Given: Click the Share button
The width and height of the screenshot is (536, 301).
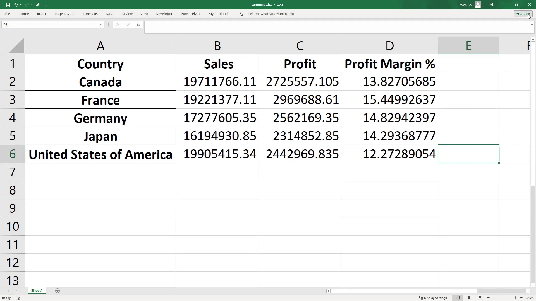Looking at the screenshot, I should point(523,14).
